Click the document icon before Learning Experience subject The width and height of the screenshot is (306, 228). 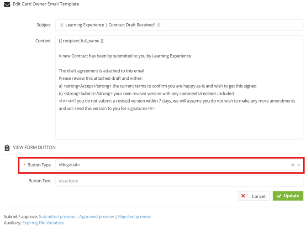(62, 25)
